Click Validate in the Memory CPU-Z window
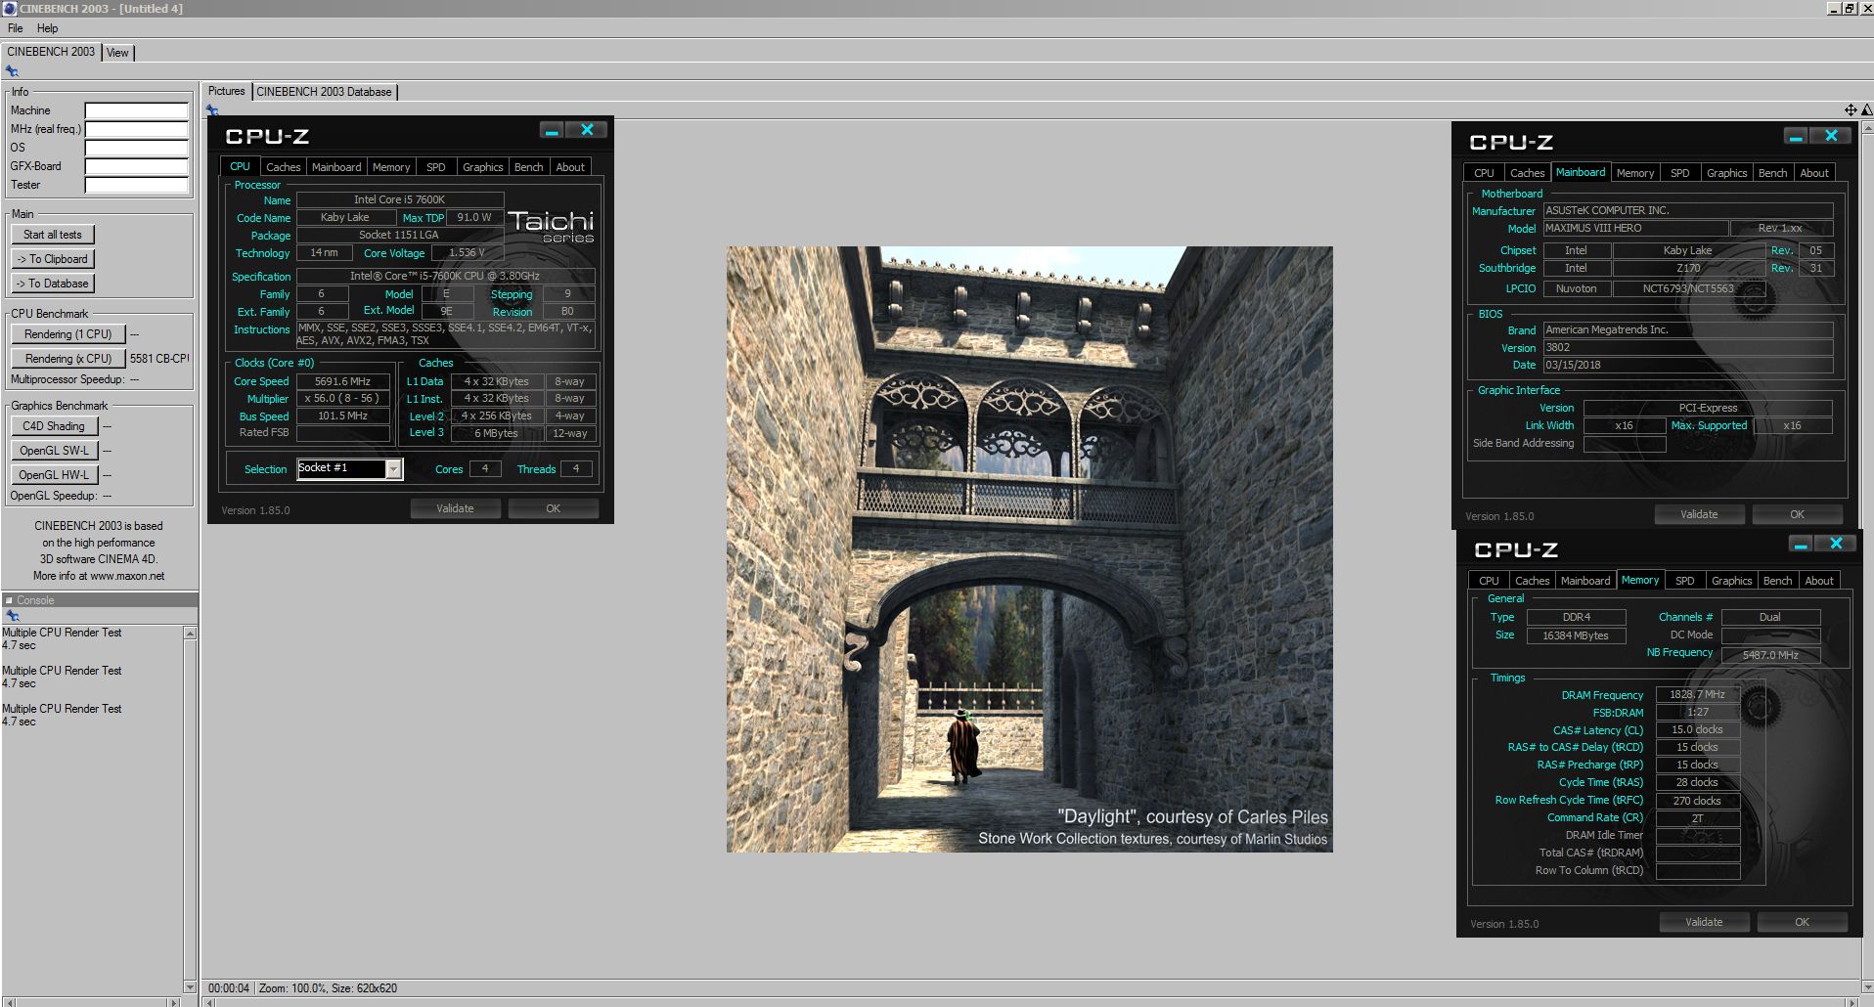Screen dimensions: 1874x1007 click(1704, 922)
